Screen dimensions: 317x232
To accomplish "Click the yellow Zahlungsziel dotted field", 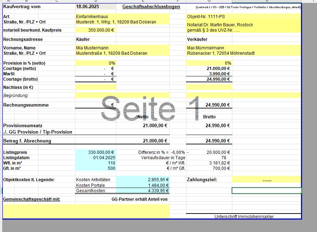I will tap(266, 180).
